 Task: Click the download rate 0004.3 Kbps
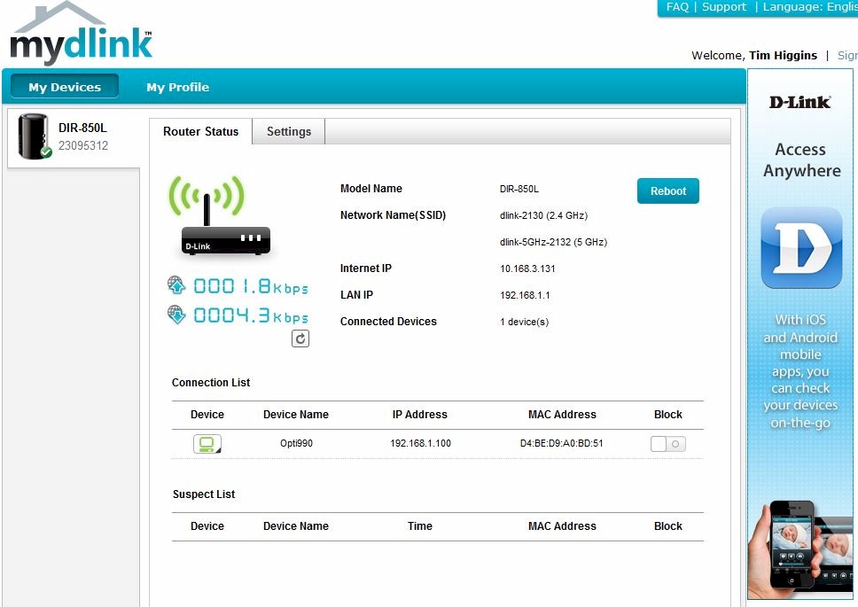(x=251, y=315)
